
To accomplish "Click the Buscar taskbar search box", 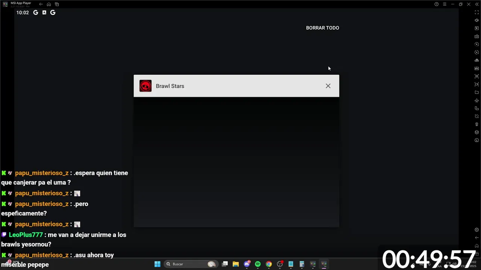I will coord(191,264).
